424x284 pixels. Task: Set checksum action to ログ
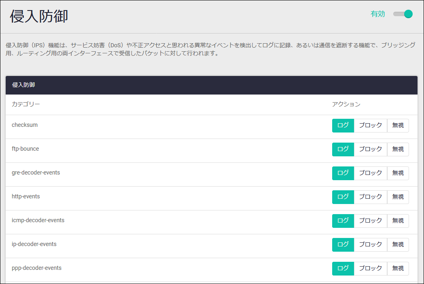[343, 125]
